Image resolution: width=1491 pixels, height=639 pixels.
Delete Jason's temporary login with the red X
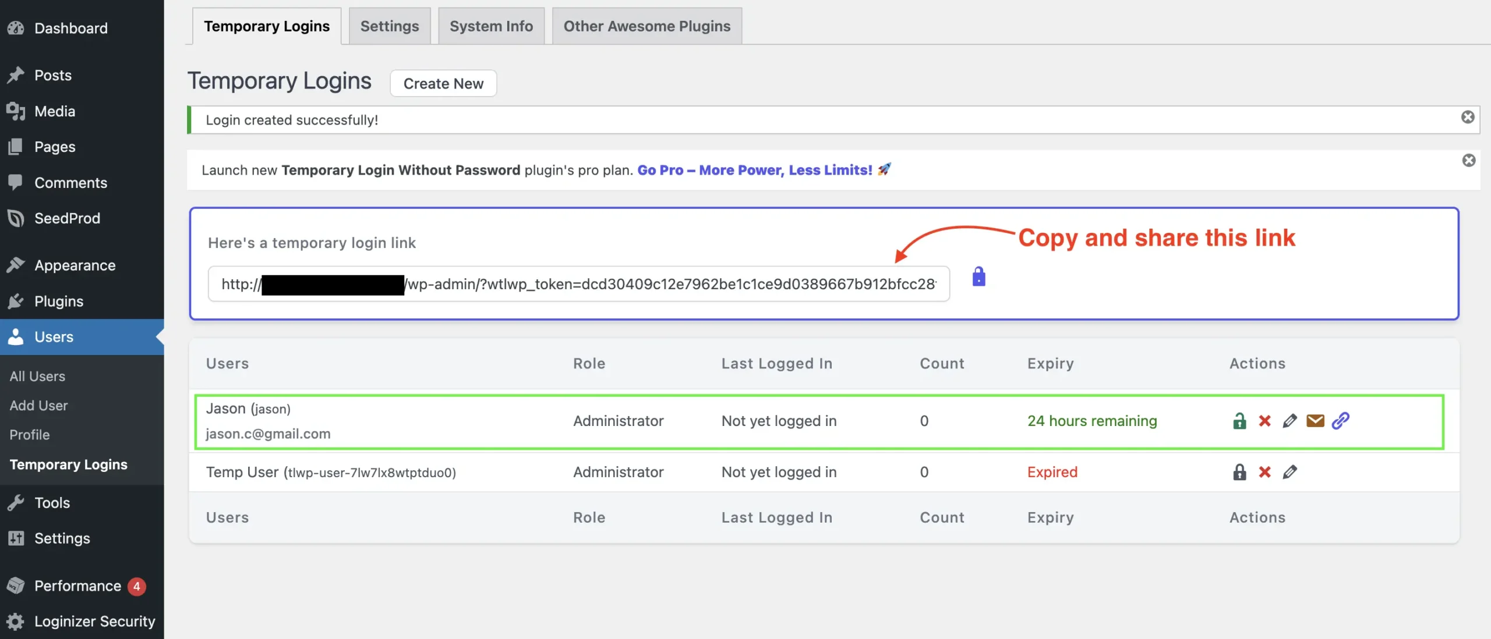(x=1264, y=420)
